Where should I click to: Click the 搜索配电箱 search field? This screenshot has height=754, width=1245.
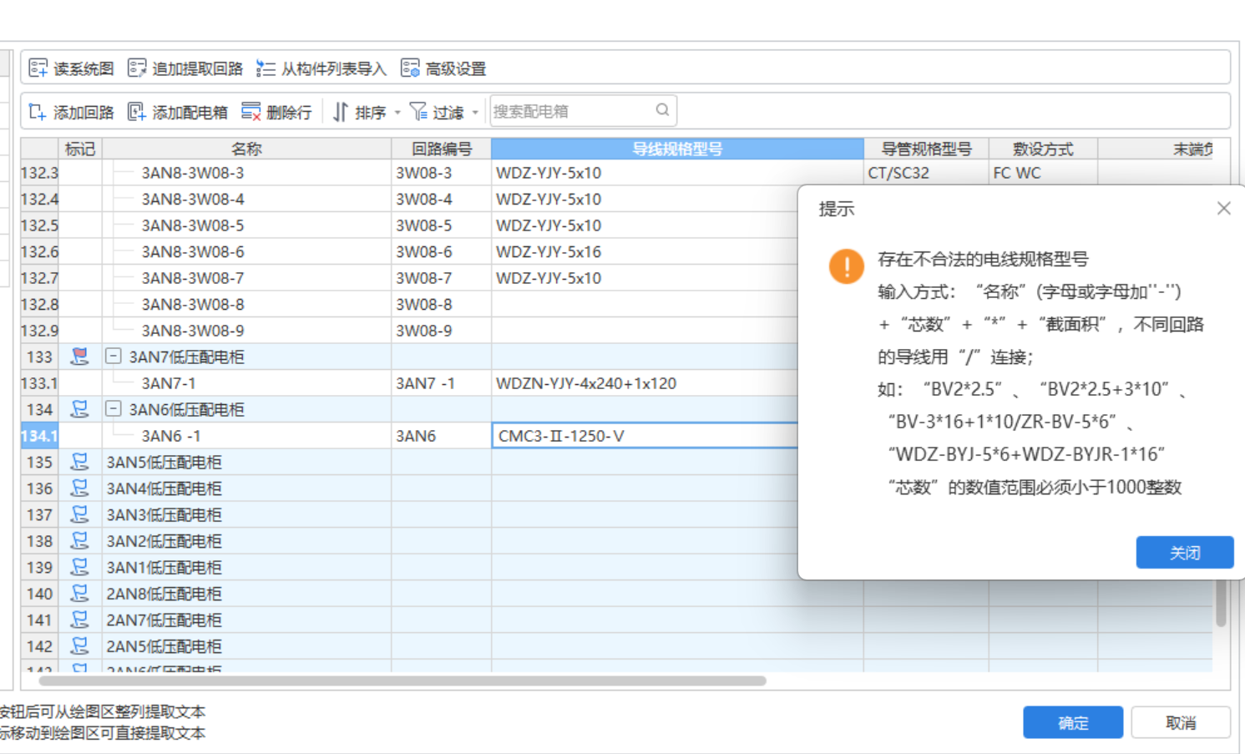tap(583, 111)
